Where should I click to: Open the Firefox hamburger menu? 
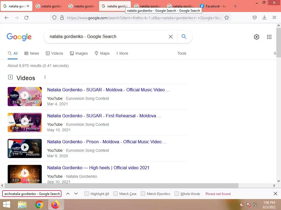[x=274, y=17]
